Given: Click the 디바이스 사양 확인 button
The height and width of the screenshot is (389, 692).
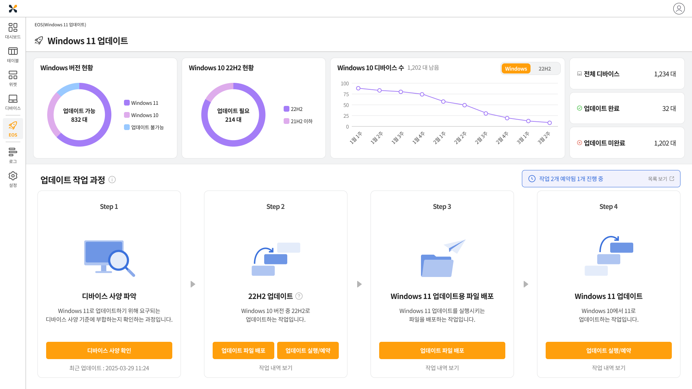Looking at the screenshot, I should click(109, 350).
